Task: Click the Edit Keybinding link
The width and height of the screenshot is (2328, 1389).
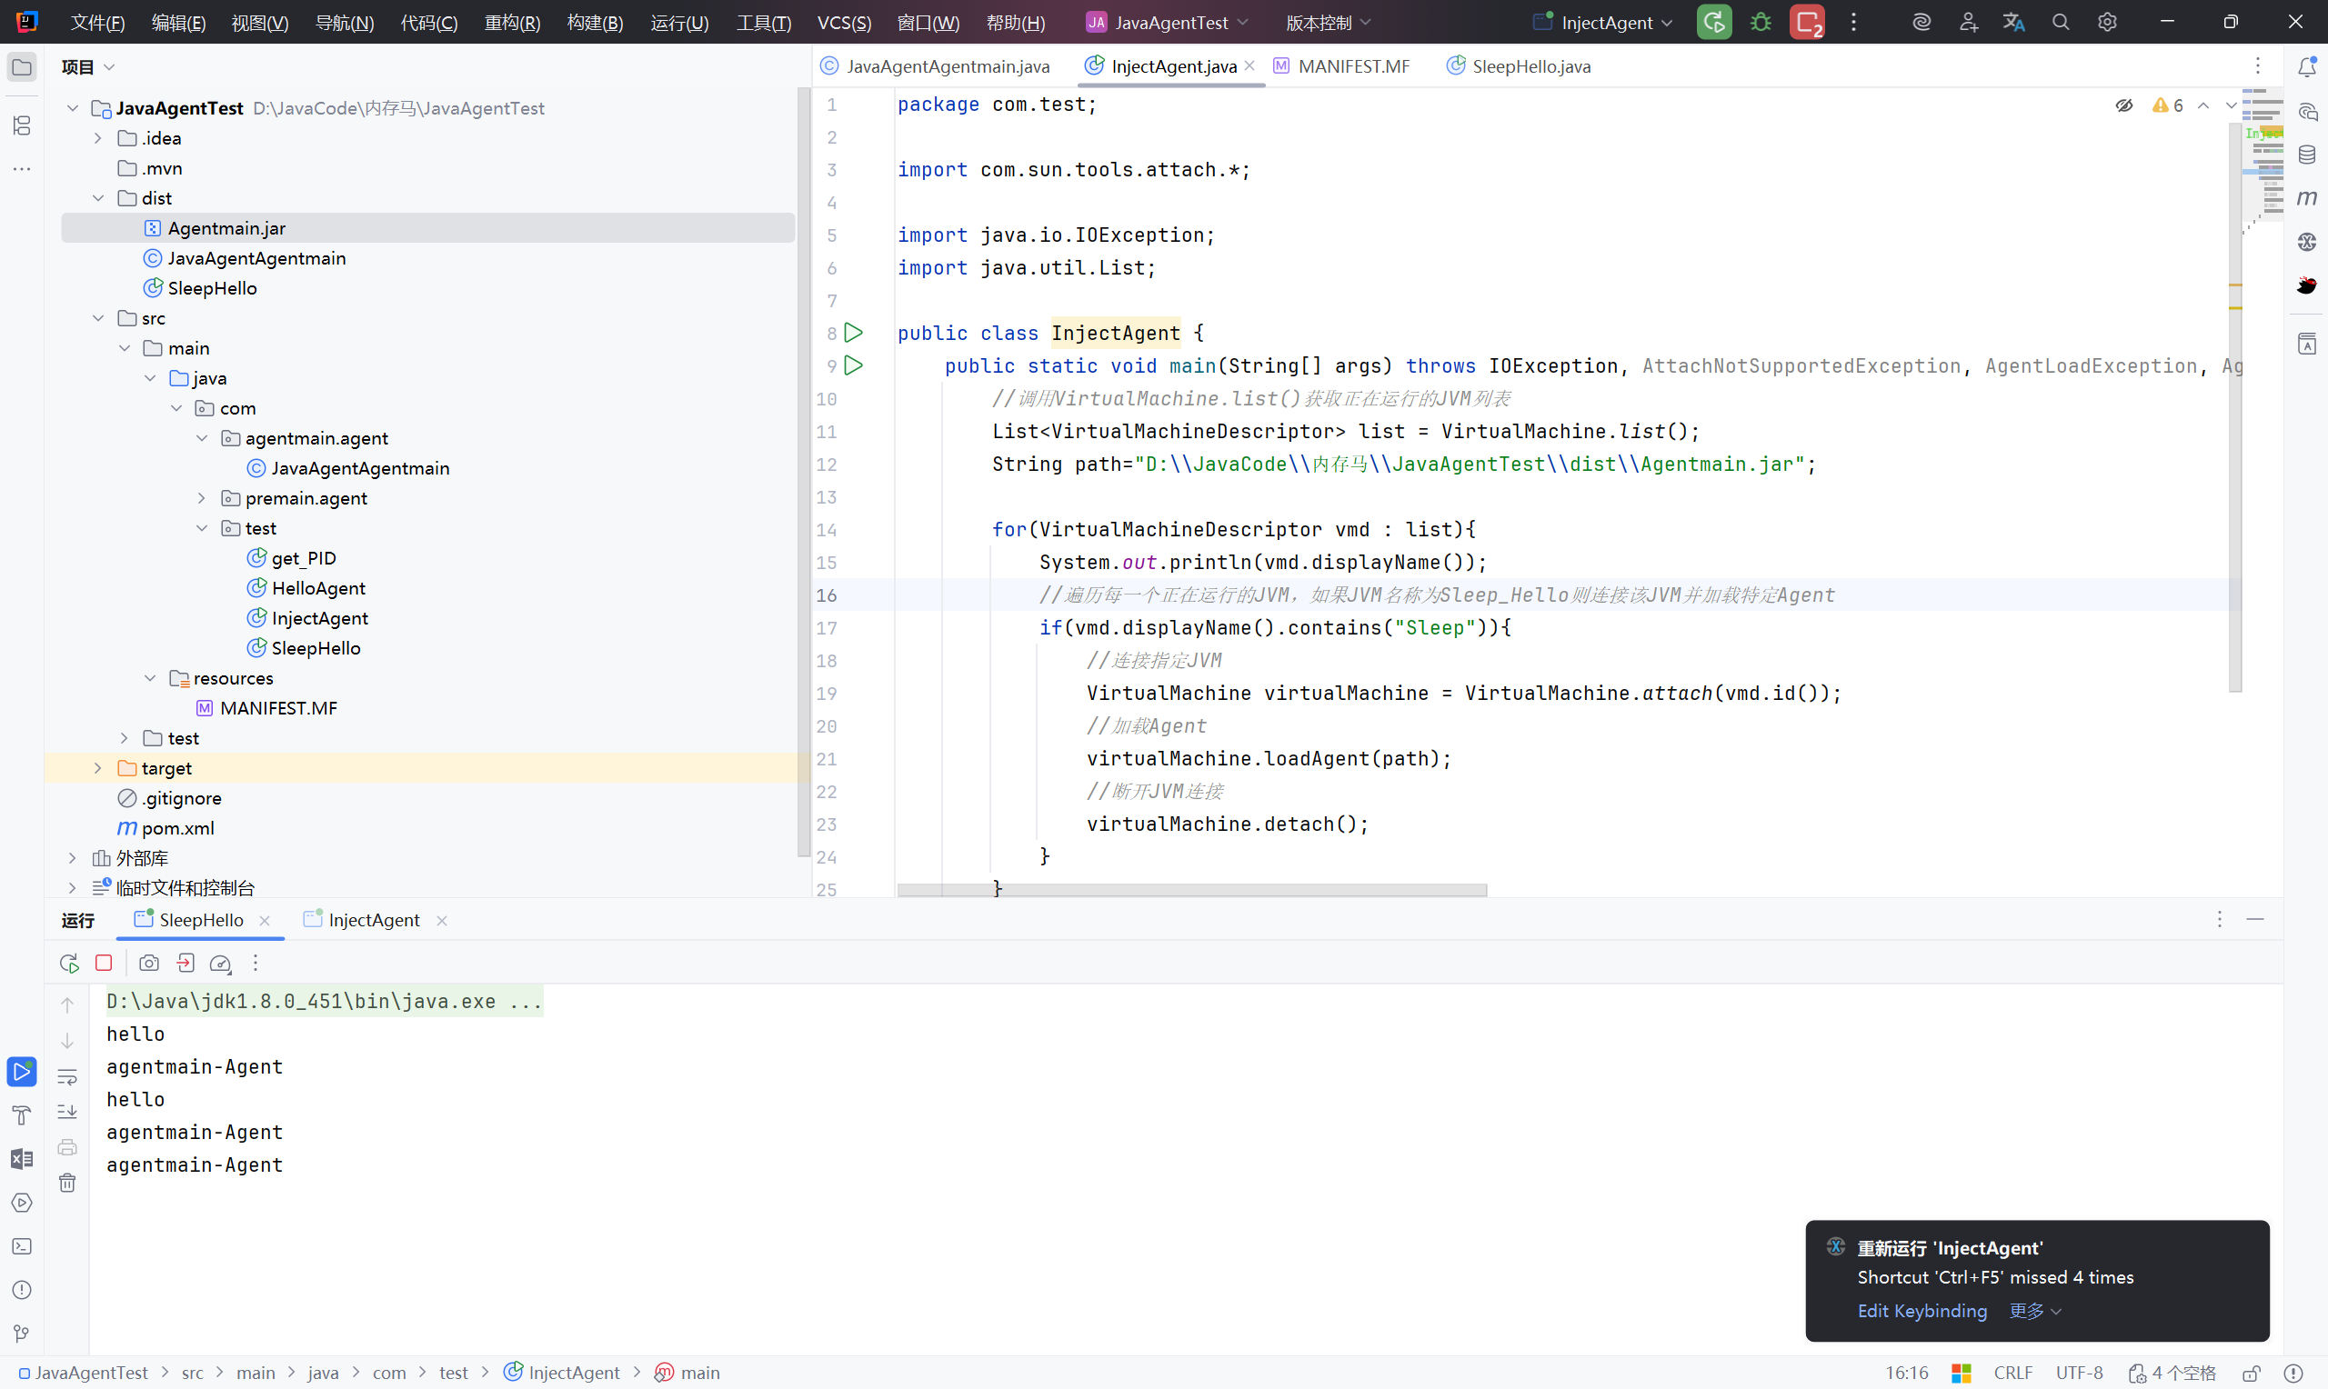Action: (1922, 1311)
